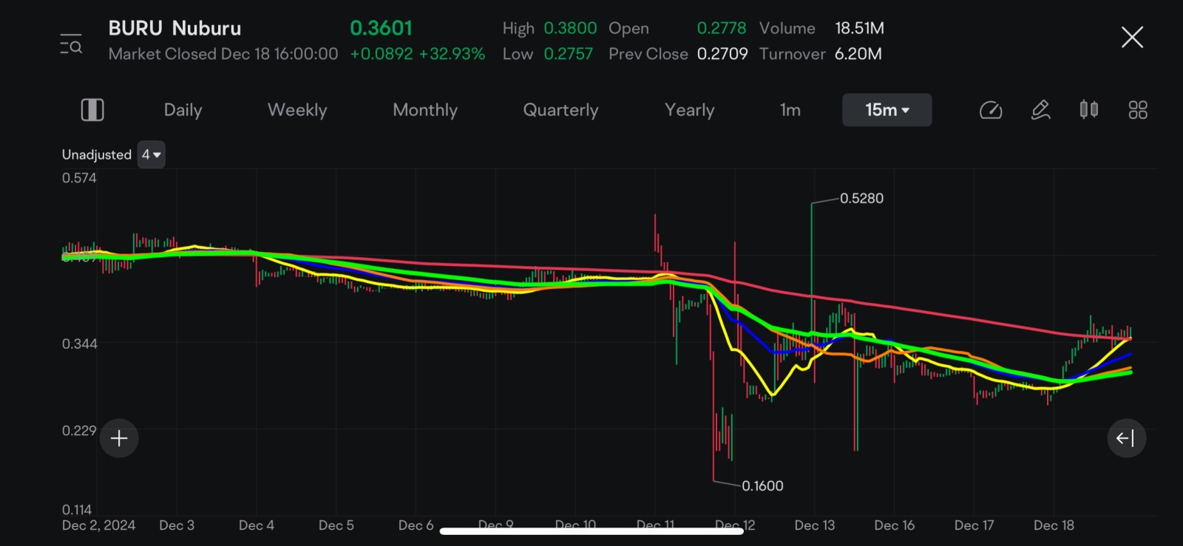Tap the Volume 18.51M value

click(x=859, y=28)
